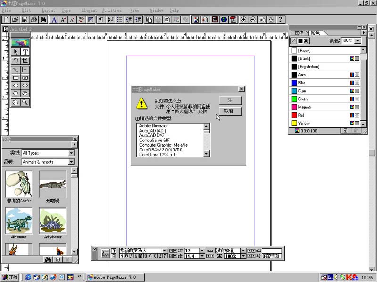Image resolution: width=377 pixels, height=282 pixels.
Task: Switch control palette to paragraph view
Action: point(114,256)
